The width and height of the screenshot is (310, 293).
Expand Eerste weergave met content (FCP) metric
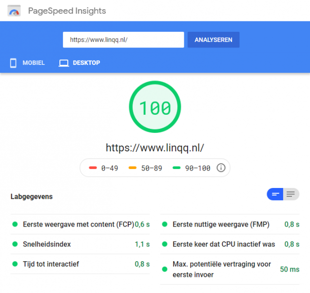[78, 225]
